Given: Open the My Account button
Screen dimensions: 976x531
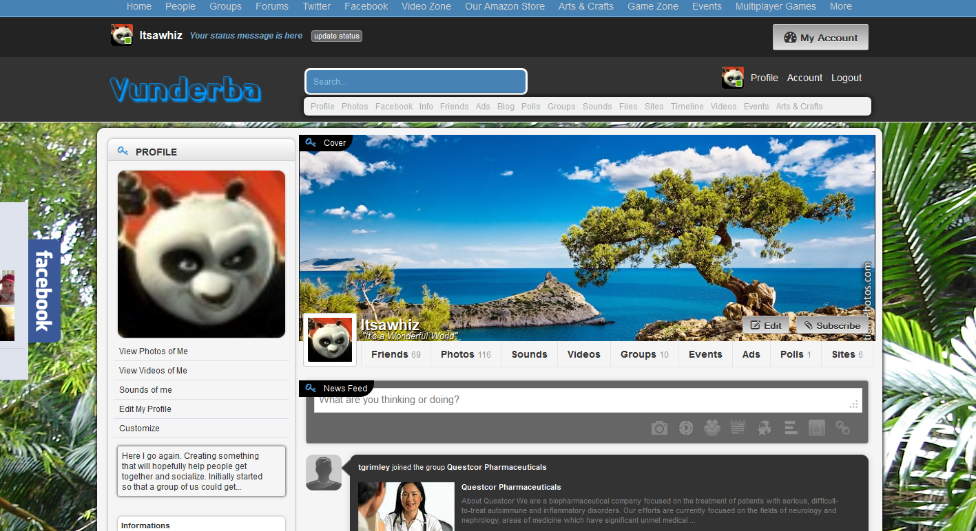Looking at the screenshot, I should (x=820, y=38).
